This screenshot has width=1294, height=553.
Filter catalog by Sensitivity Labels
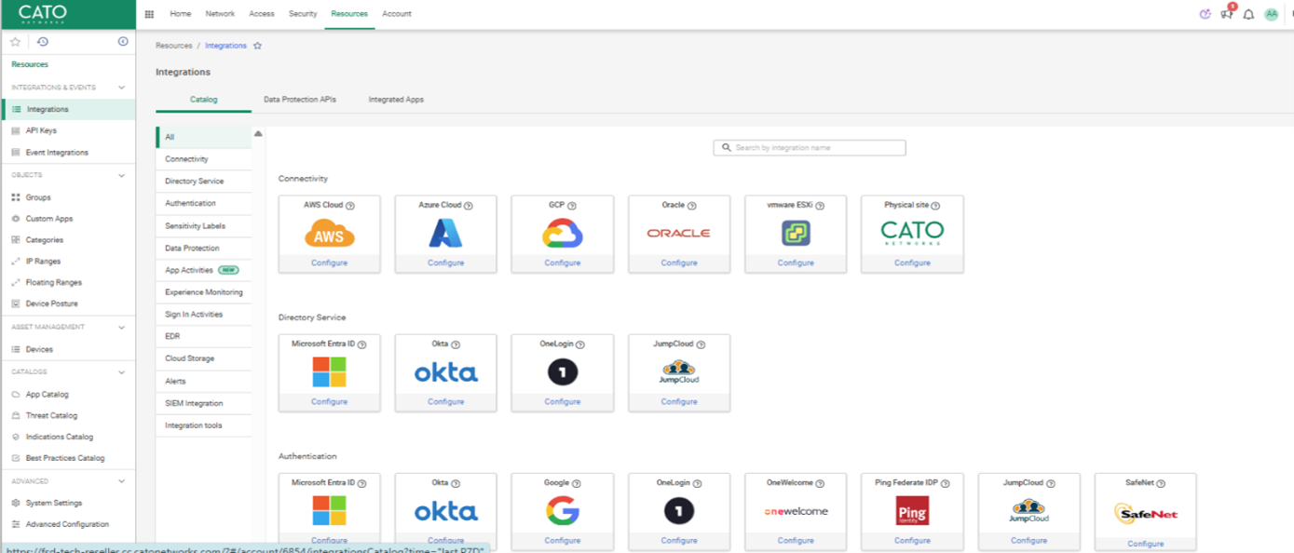coord(203,226)
